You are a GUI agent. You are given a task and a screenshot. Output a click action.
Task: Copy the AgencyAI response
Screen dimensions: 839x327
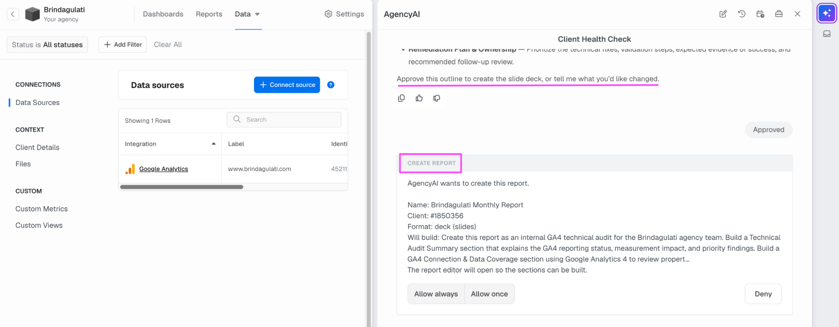pos(401,98)
